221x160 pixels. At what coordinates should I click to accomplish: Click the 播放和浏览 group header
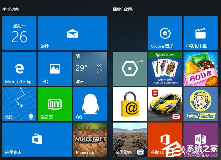coord(123,9)
